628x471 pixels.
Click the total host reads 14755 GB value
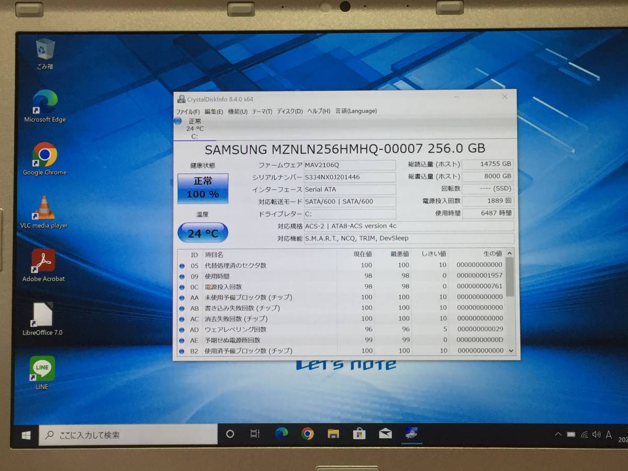click(488, 164)
